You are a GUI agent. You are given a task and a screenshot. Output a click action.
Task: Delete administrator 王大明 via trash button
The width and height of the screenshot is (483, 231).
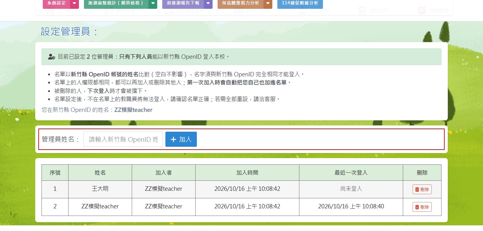point(422,190)
